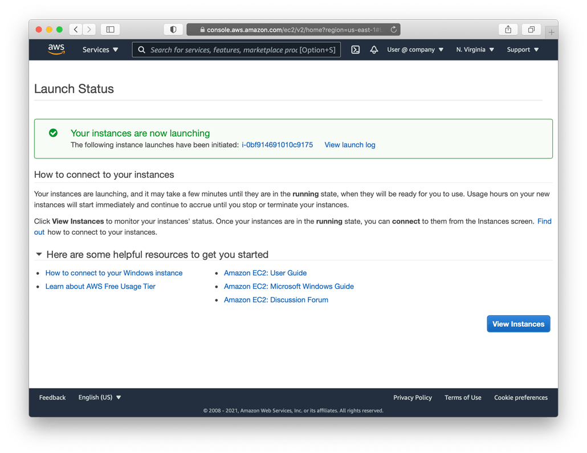Open the Privacy Policy link

[412, 397]
